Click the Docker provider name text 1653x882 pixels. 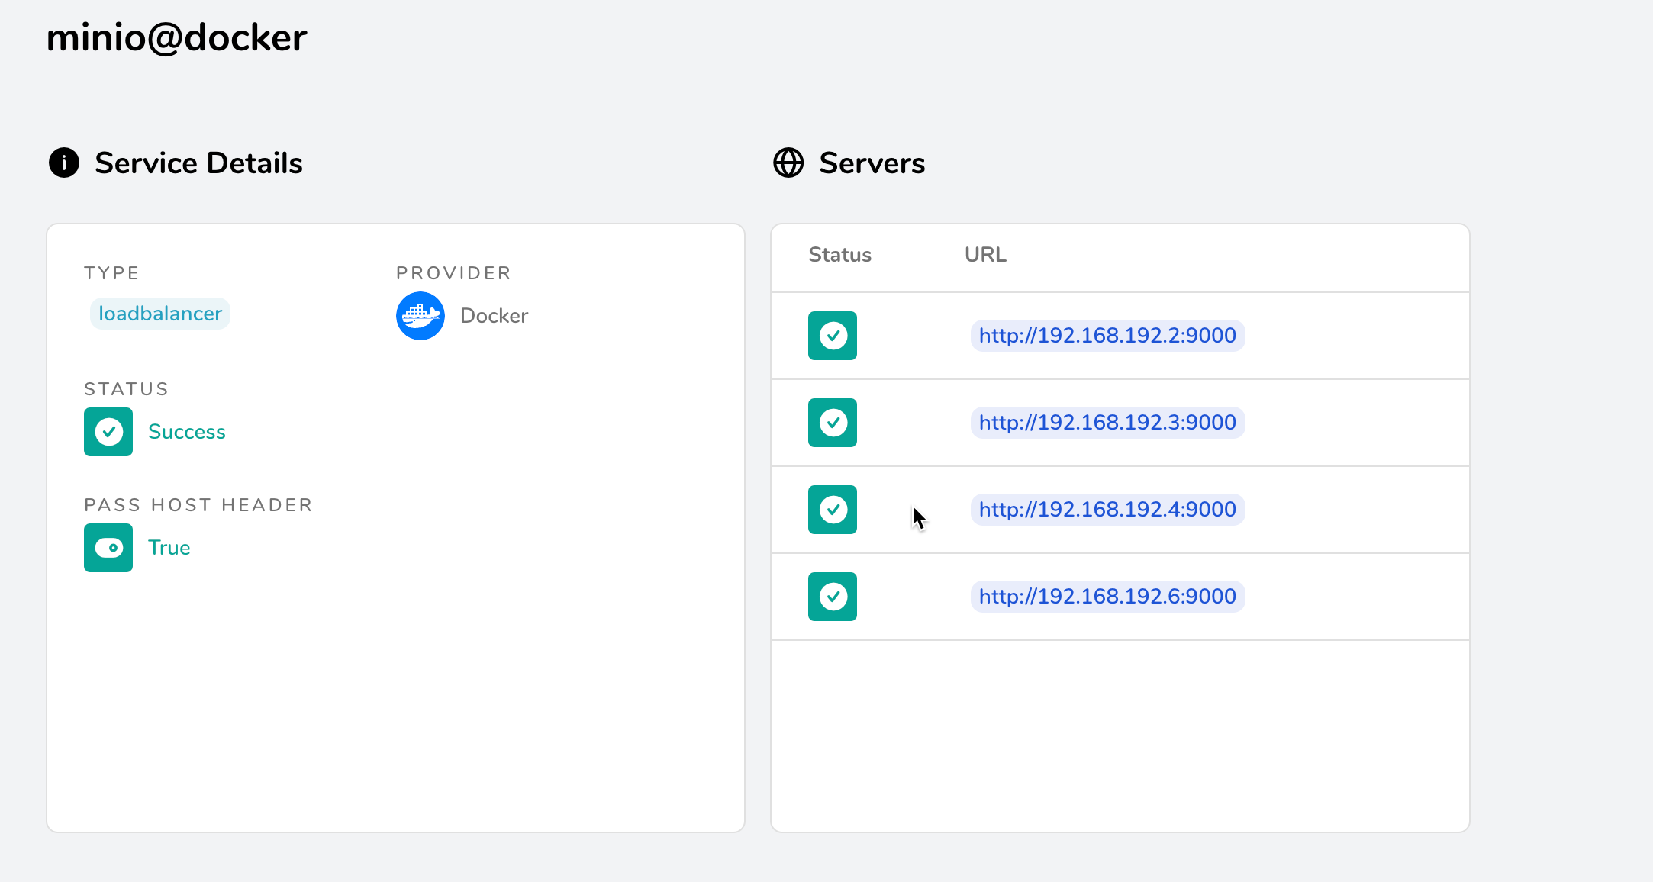[x=494, y=316]
